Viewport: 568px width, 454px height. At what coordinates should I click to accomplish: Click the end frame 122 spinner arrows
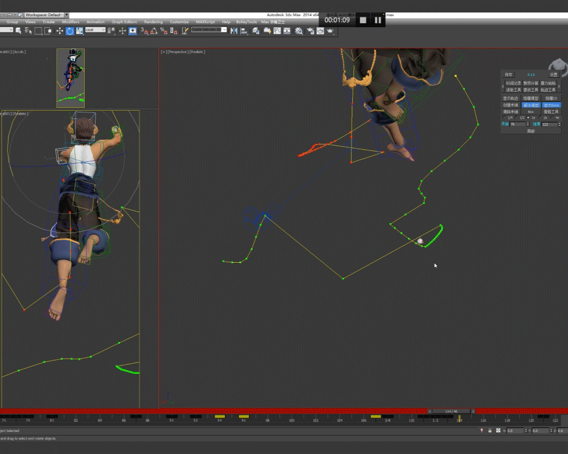559,124
